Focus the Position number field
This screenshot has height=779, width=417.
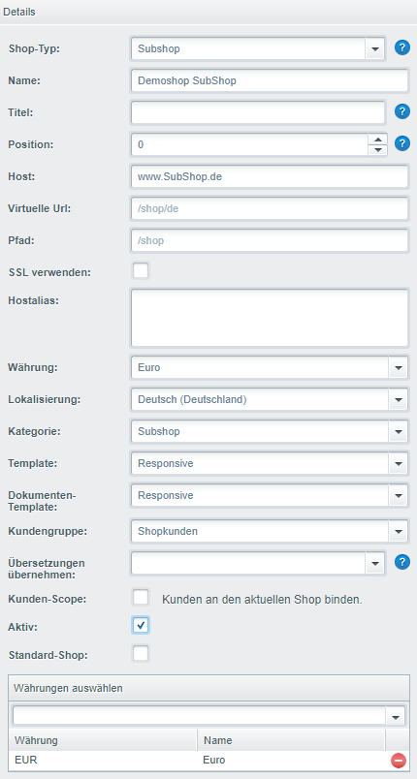249,144
